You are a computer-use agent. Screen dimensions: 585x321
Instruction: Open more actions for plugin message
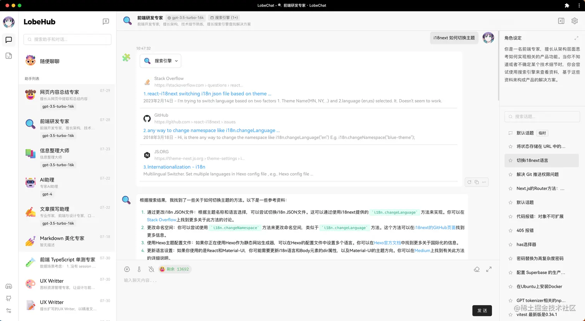[484, 182]
